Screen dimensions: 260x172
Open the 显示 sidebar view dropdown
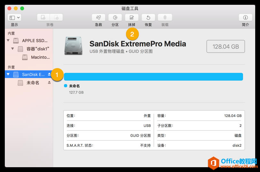[x=14, y=18]
